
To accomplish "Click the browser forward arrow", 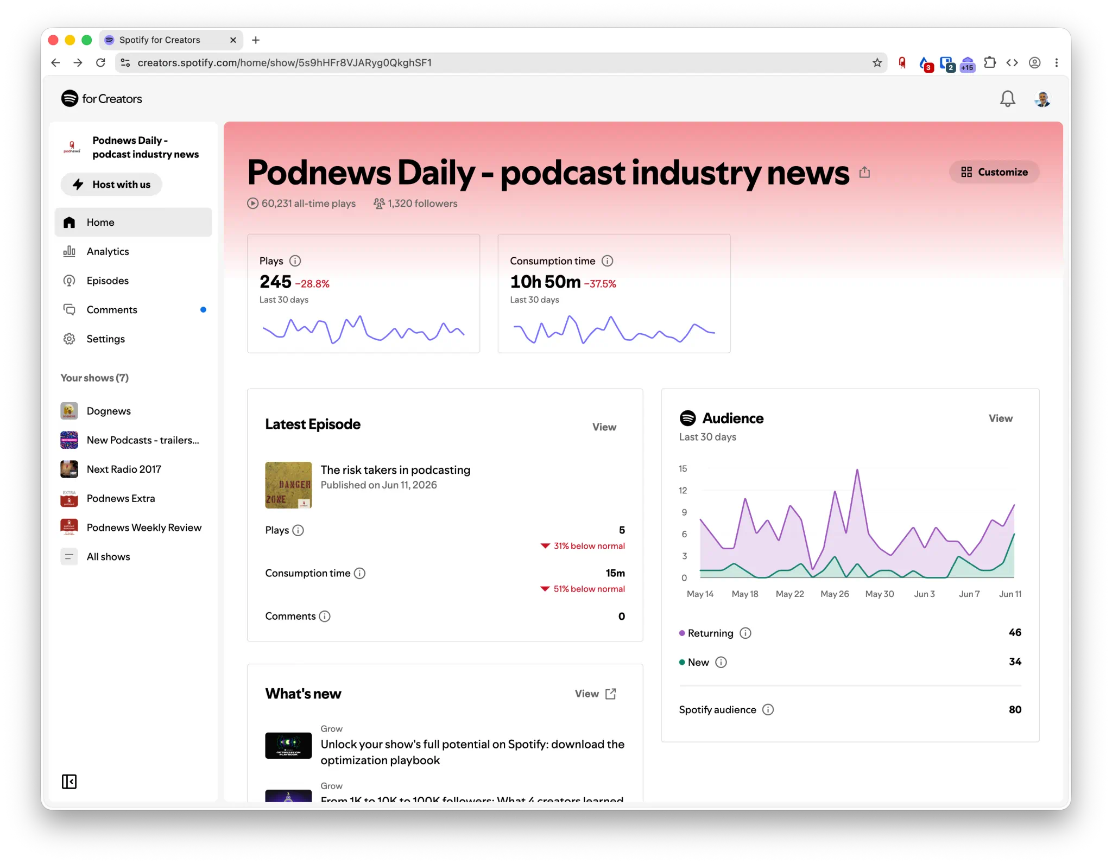I will pos(78,63).
